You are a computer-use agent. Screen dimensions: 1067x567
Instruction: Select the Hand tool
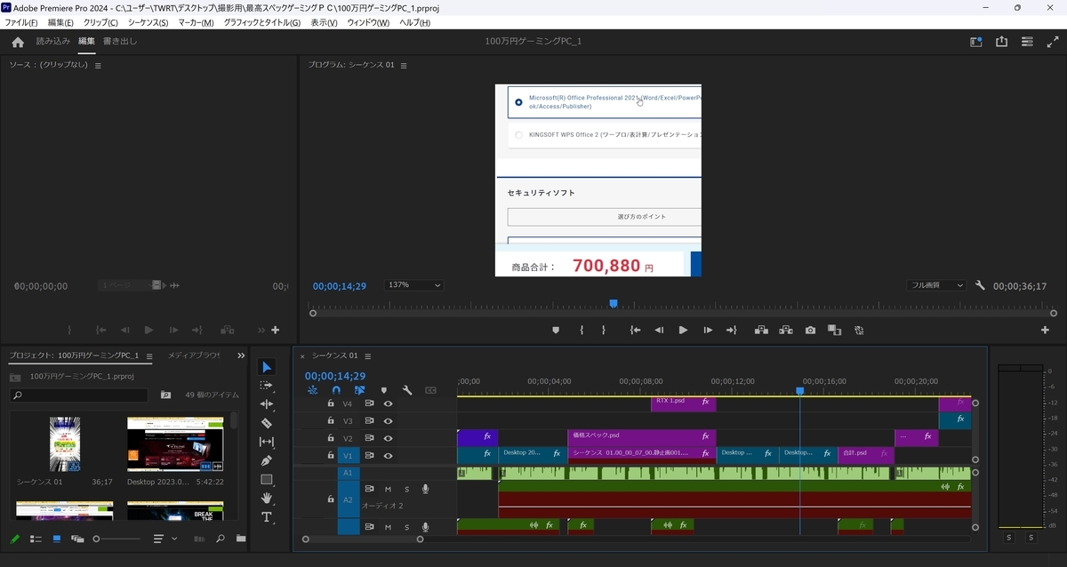pyautogui.click(x=267, y=499)
